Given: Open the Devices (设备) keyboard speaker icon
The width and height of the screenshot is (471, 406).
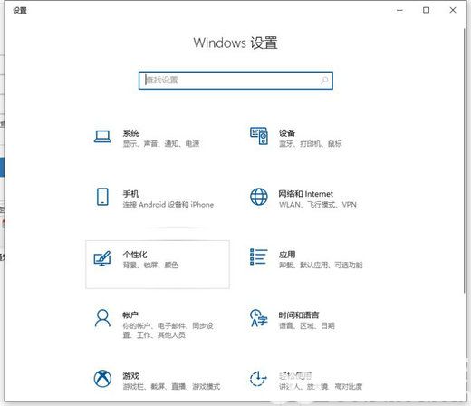Looking at the screenshot, I should click(259, 136).
